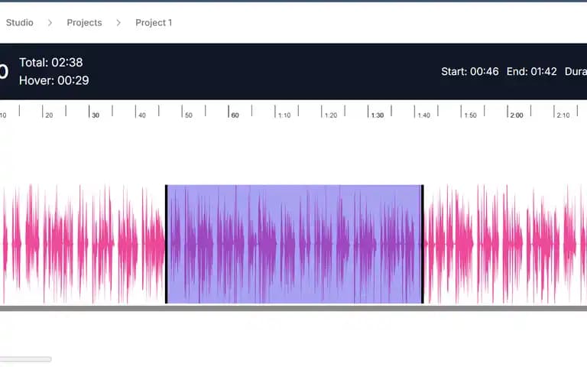The image size is (587, 367).
Task: Click the 50 mark on the time ruler
Action: click(188, 115)
